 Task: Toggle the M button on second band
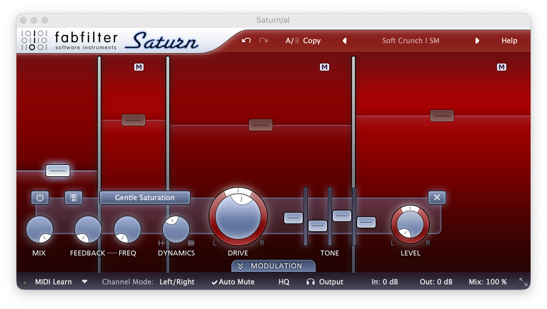click(x=139, y=67)
